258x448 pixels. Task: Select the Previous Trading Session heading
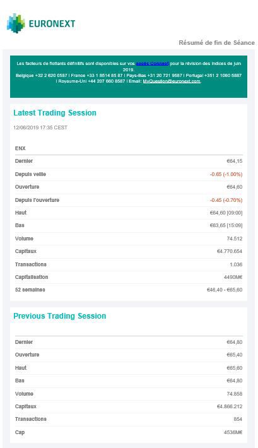coord(60,316)
